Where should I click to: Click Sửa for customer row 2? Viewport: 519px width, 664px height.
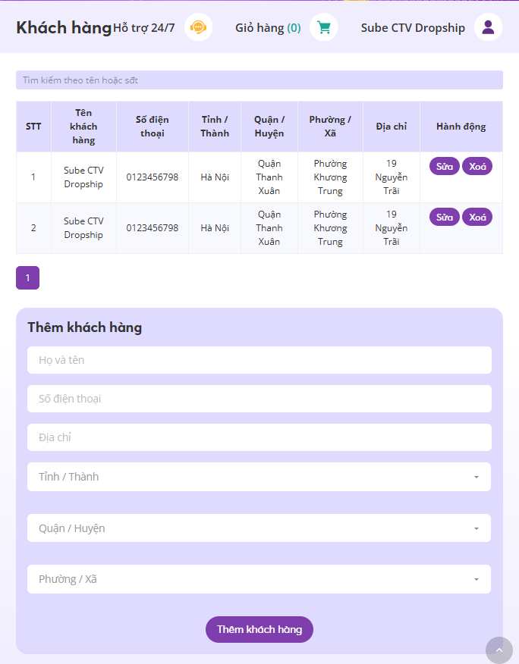click(x=445, y=218)
